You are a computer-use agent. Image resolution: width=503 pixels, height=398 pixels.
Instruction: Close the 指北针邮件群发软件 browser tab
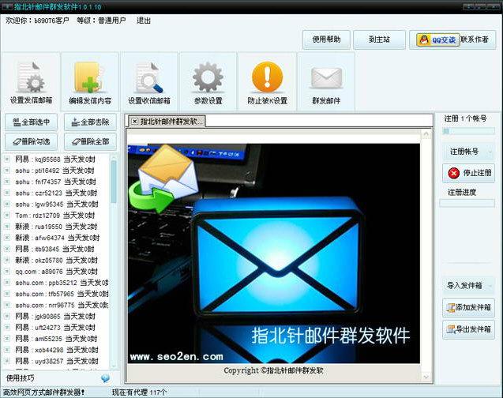pos(134,121)
